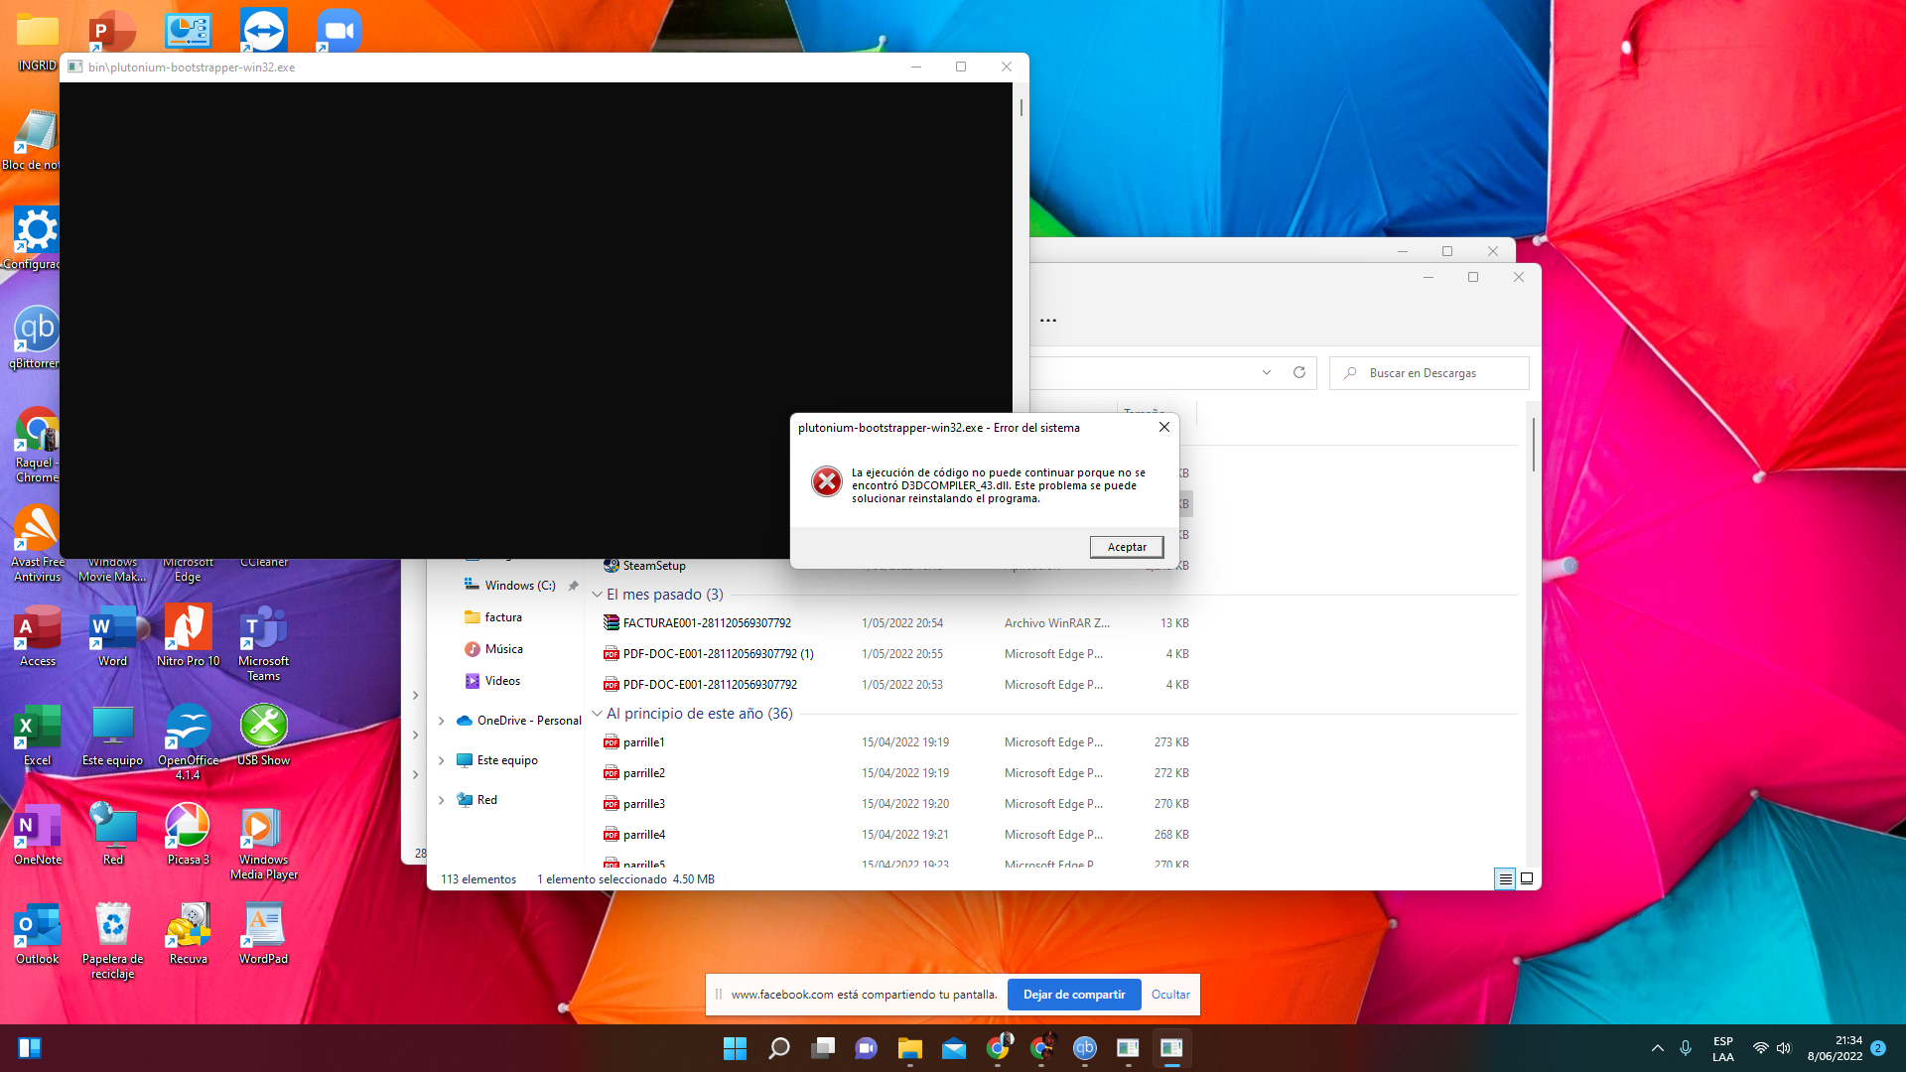The width and height of the screenshot is (1906, 1072).
Task: Collapse Al principio de este año group
Action: tap(597, 714)
